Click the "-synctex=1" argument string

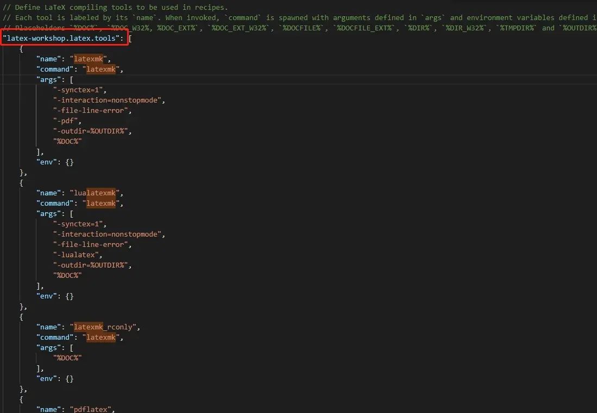point(78,90)
